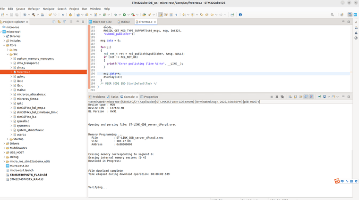Toggle Word Wrap in Console toolbar

click(x=300, y=97)
